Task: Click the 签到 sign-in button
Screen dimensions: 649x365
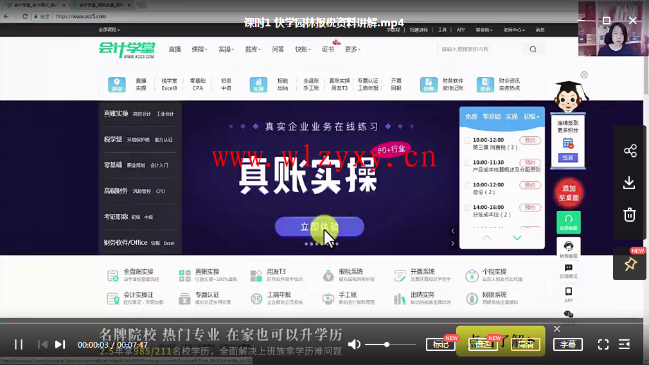Action: pyautogui.click(x=568, y=157)
